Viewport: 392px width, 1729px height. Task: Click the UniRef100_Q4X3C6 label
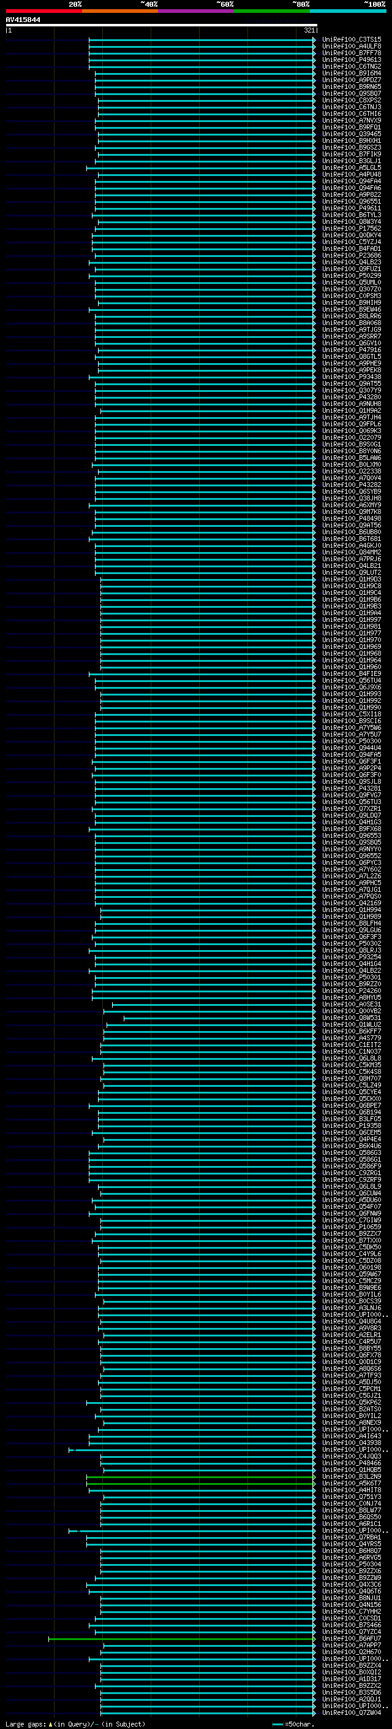(x=352, y=1585)
